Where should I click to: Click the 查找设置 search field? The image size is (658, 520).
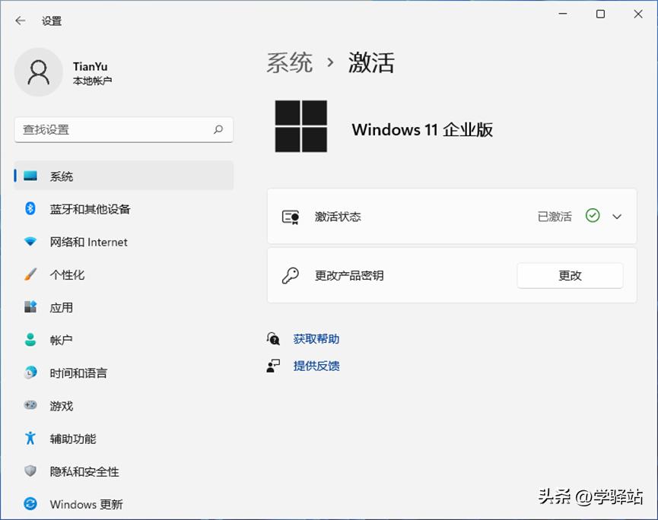click(124, 130)
